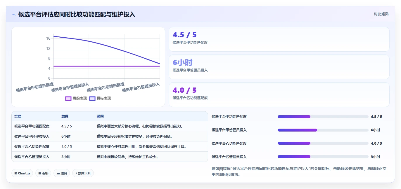Click the table cell 候选平台乙功能匹配度
The width and height of the screenshot is (401, 189).
click(32, 147)
